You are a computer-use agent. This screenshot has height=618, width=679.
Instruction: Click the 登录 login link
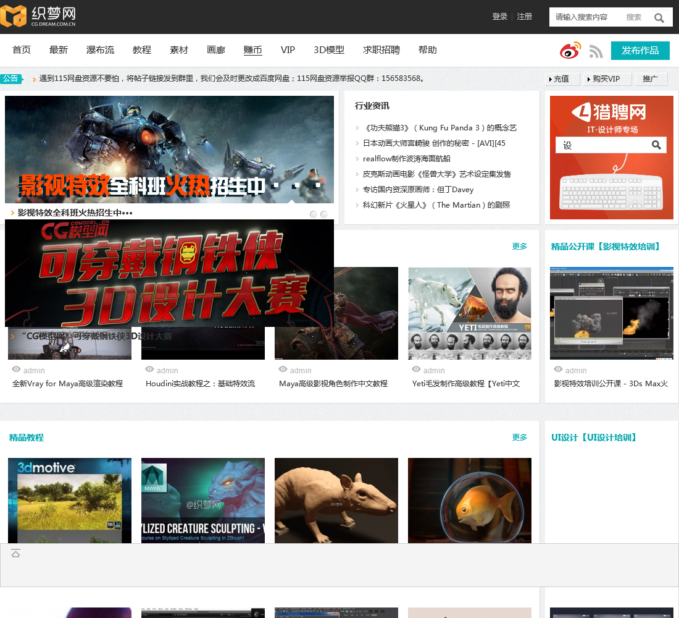coord(500,17)
